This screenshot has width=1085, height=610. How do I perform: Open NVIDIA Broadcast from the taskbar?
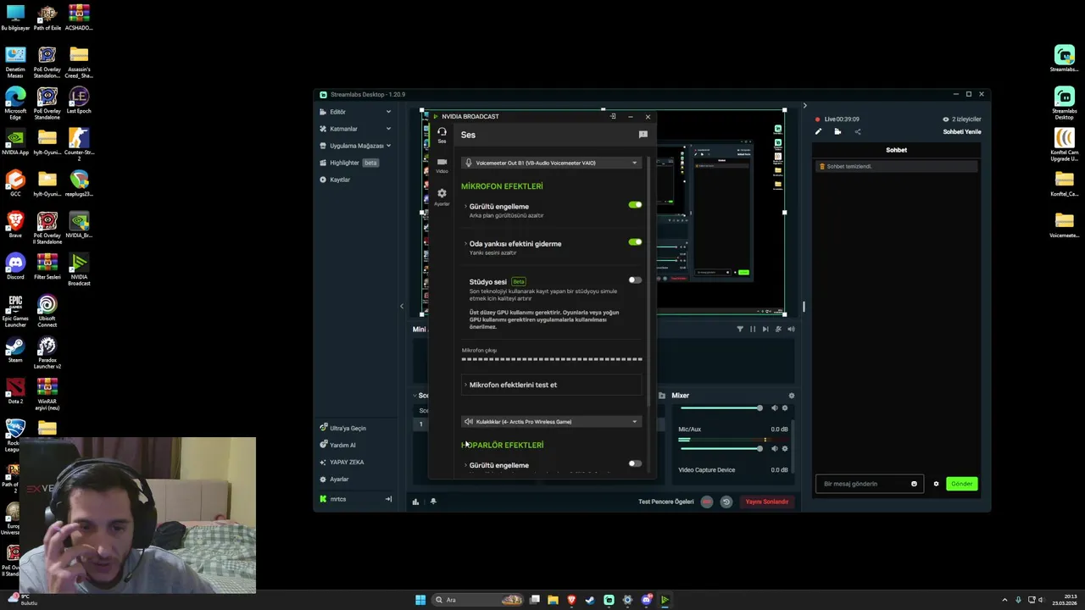665,600
